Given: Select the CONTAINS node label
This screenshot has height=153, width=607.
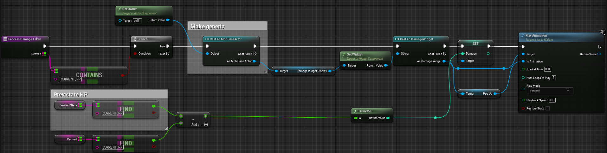Looking at the screenshot, I should point(89,75).
